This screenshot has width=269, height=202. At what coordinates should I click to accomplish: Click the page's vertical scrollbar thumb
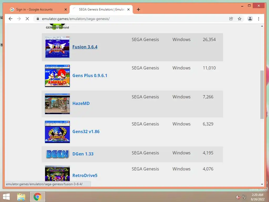point(262,94)
